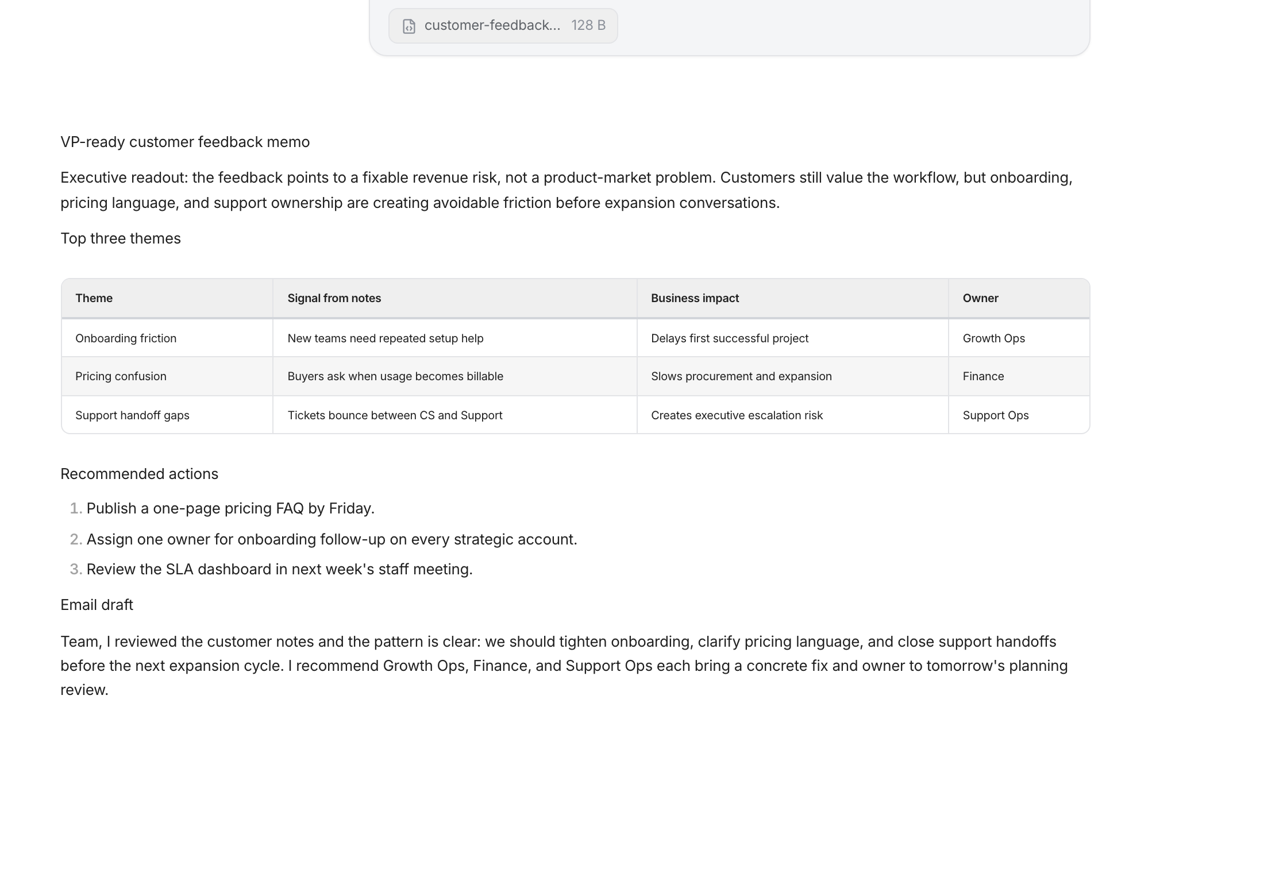The image size is (1287, 873).
Task: Click the 'Email draft' heading
Action: (97, 605)
